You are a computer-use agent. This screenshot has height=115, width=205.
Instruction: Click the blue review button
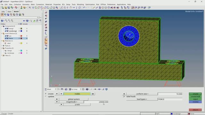click(x=195, y=102)
